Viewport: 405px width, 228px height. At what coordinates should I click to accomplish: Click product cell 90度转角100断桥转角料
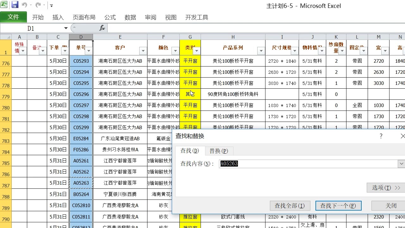pos(233,94)
